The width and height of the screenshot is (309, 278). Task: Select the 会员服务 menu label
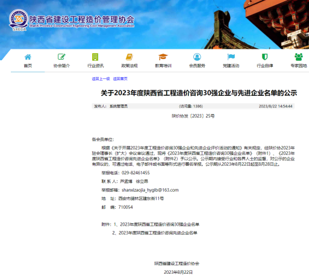pyautogui.click(x=197, y=66)
